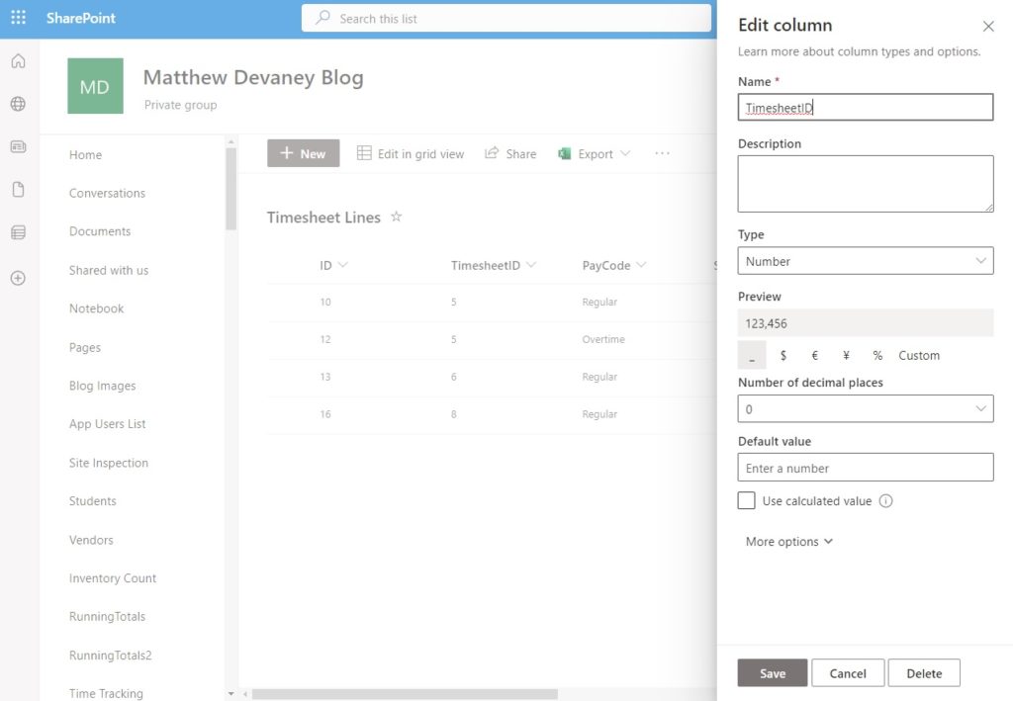Expand the More options section
Viewport: 1013px width, 701px height.
(x=788, y=541)
